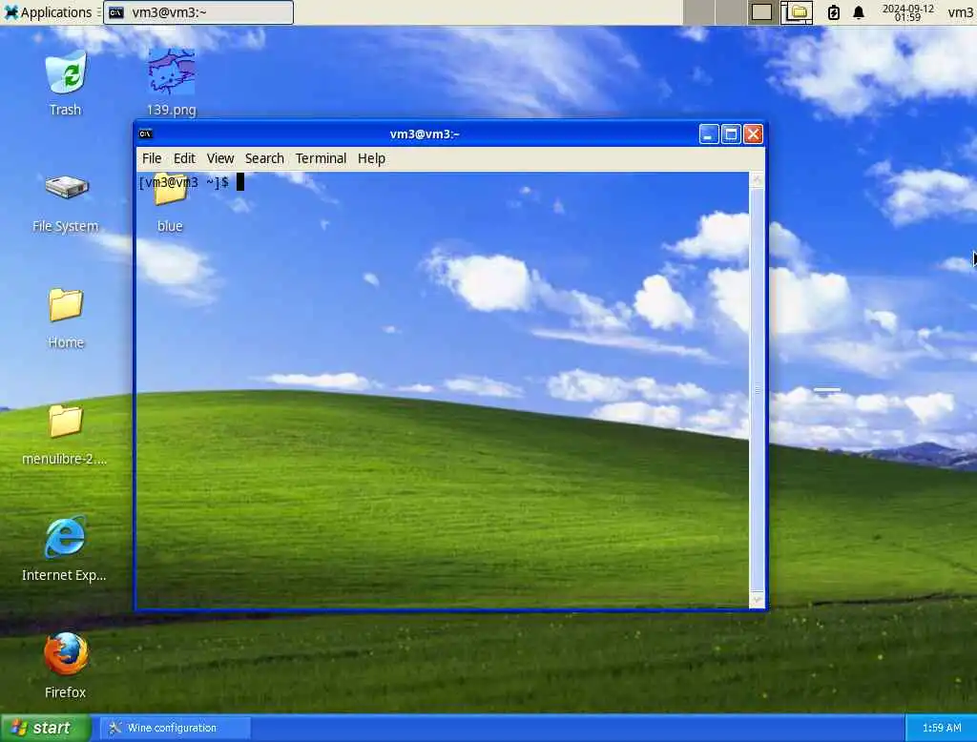Click the green start button

click(x=46, y=728)
